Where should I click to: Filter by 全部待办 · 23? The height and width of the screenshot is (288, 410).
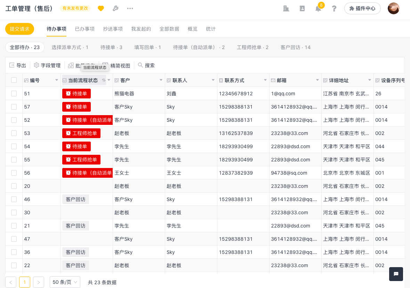click(25, 47)
